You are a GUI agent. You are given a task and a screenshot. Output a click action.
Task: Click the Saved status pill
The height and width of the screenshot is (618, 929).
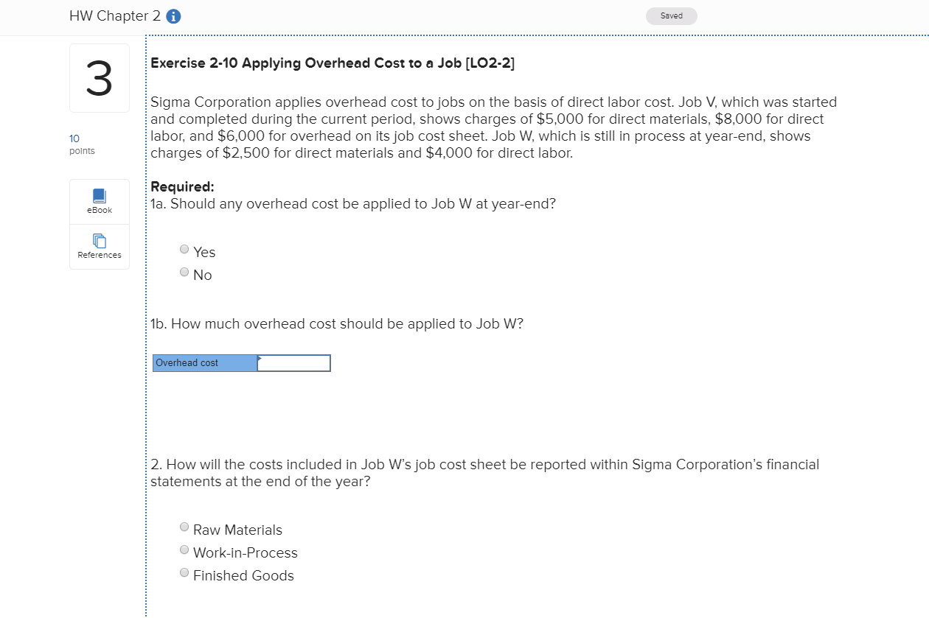point(671,15)
